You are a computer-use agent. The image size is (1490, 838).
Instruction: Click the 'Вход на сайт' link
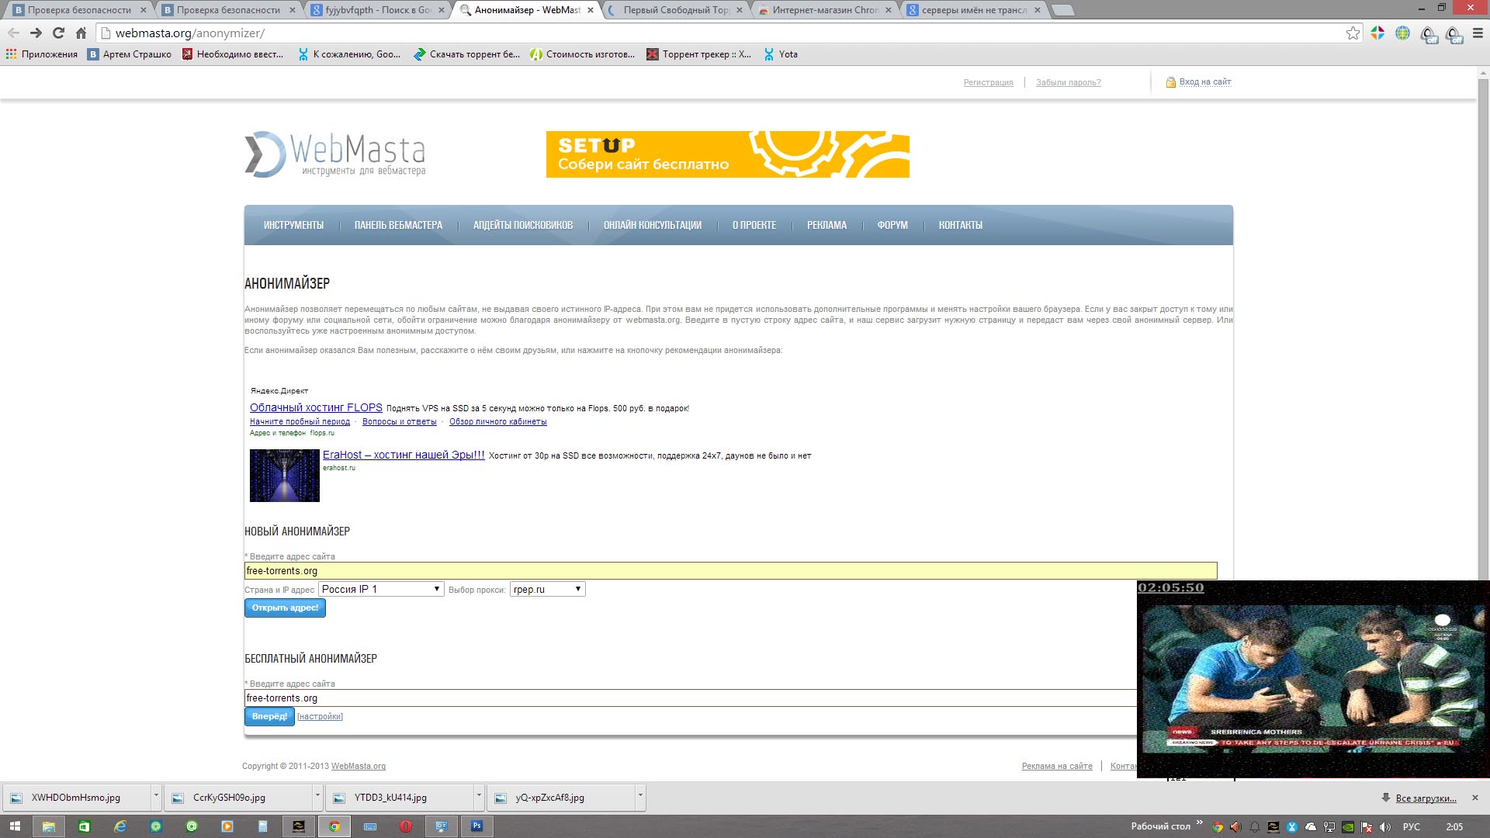[1205, 81]
